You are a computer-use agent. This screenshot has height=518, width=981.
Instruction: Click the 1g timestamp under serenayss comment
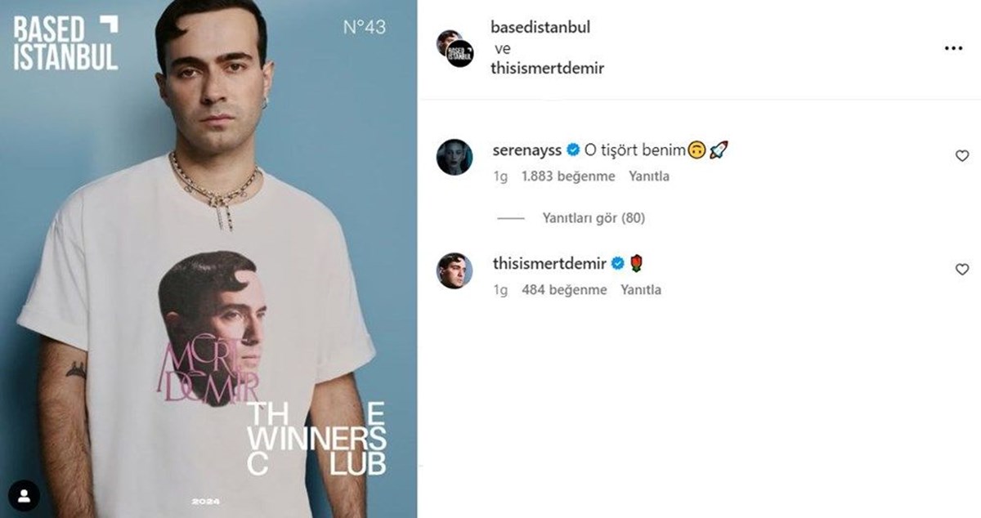(x=500, y=176)
